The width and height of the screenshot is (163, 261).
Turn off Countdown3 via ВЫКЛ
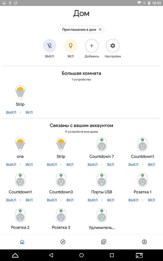click(x=52, y=200)
